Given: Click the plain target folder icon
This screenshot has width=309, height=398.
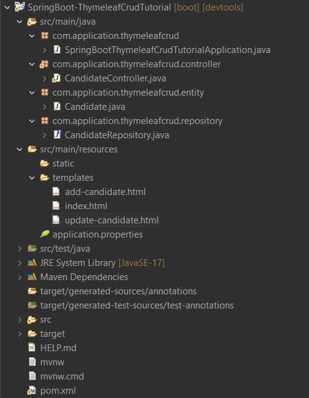Looking at the screenshot, I should point(32,334).
